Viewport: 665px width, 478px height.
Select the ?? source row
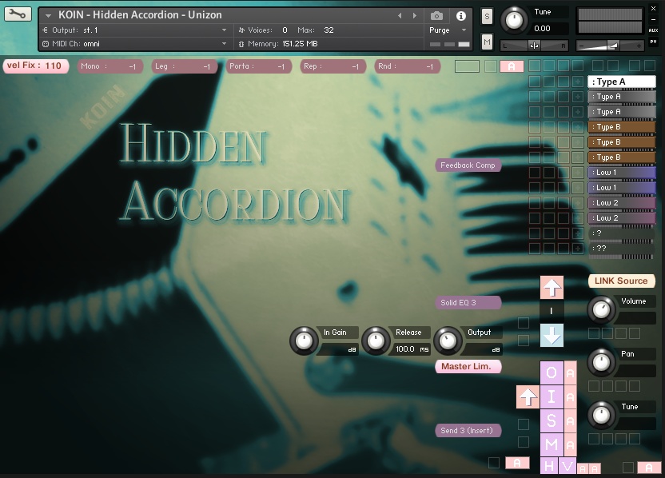pos(621,249)
